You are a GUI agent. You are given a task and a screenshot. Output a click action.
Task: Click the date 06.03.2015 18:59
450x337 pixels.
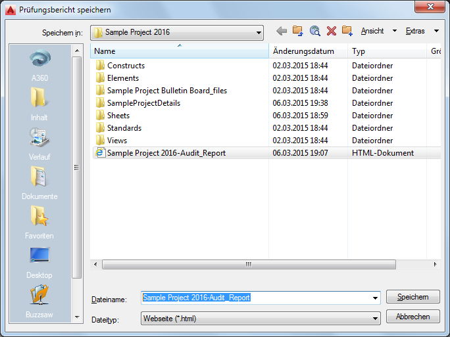click(x=300, y=116)
